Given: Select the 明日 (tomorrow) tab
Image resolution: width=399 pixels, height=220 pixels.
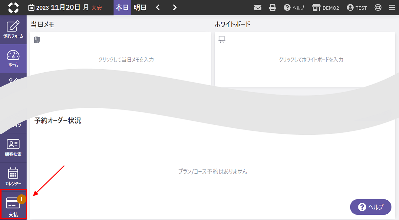Looking at the screenshot, I should pos(140,8).
